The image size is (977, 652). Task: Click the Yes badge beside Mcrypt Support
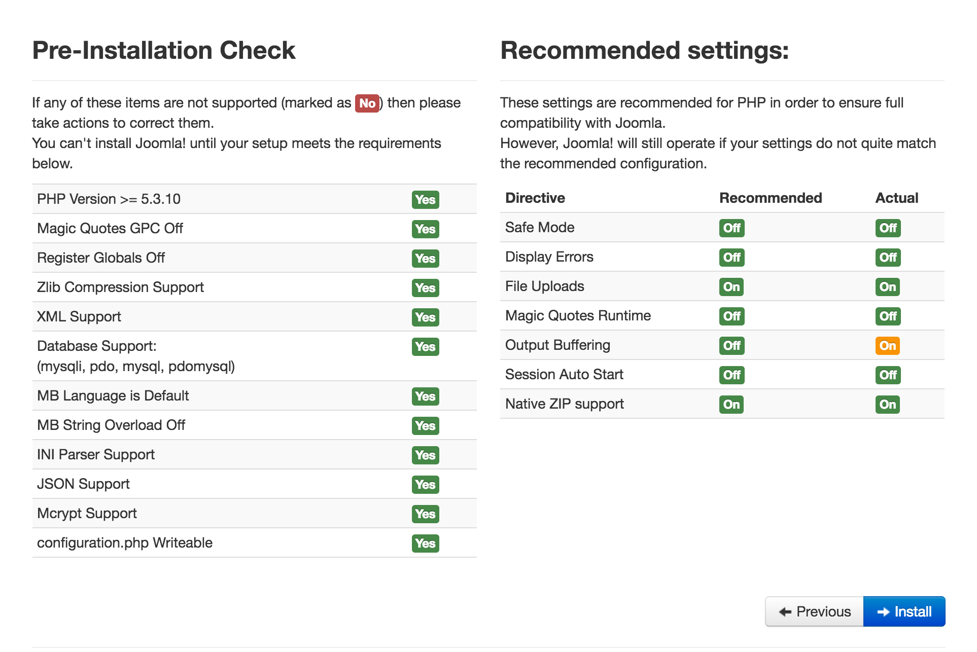click(425, 514)
